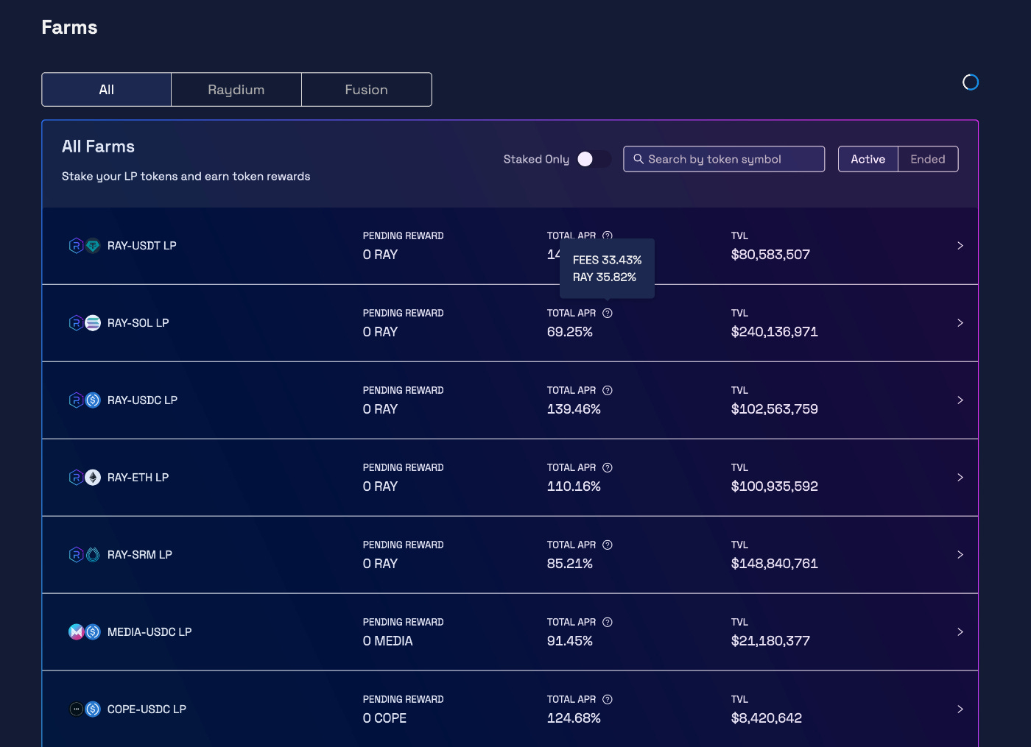Click the $8,420,642 TVL value
This screenshot has height=747, width=1031.
tap(767, 718)
